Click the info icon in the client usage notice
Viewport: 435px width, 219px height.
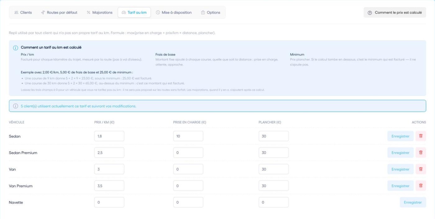tap(16, 106)
